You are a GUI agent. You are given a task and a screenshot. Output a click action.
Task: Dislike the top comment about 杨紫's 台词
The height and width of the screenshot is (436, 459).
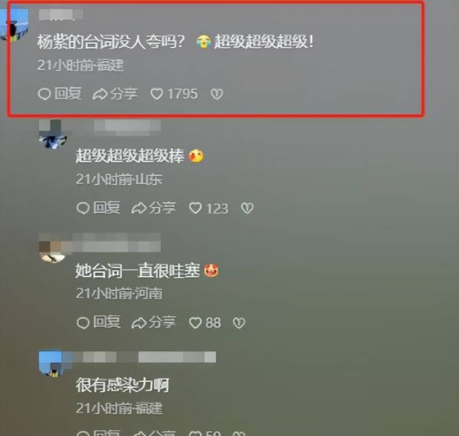(217, 94)
